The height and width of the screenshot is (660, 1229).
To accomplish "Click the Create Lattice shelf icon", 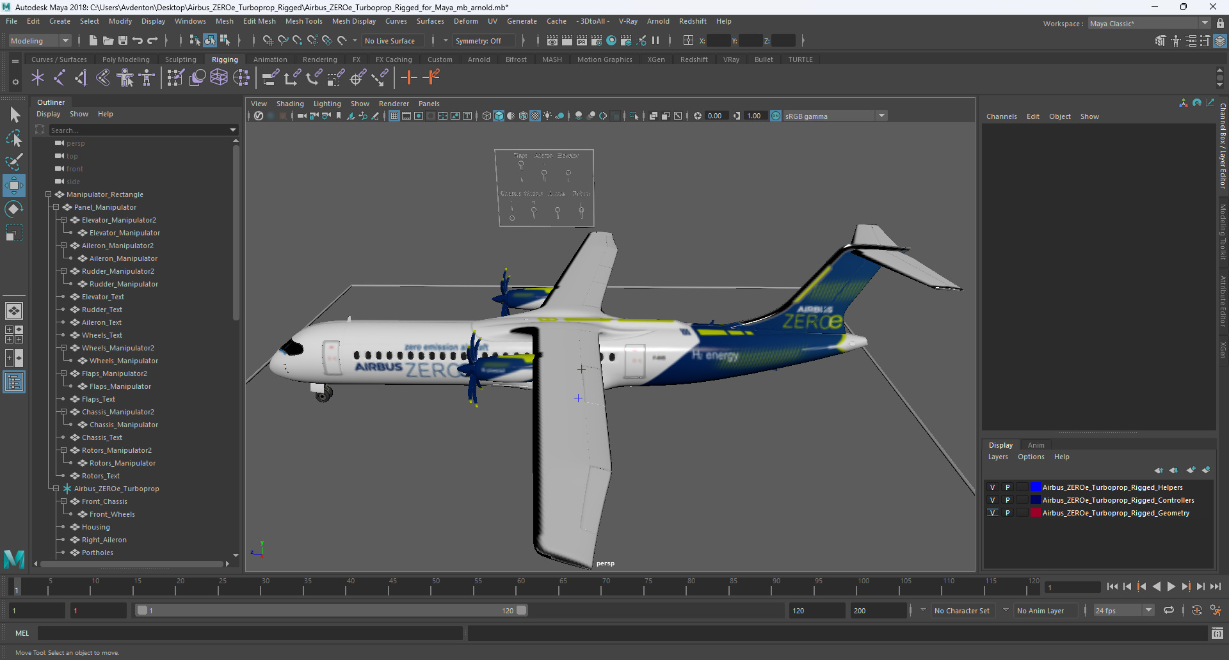I will 219,78.
